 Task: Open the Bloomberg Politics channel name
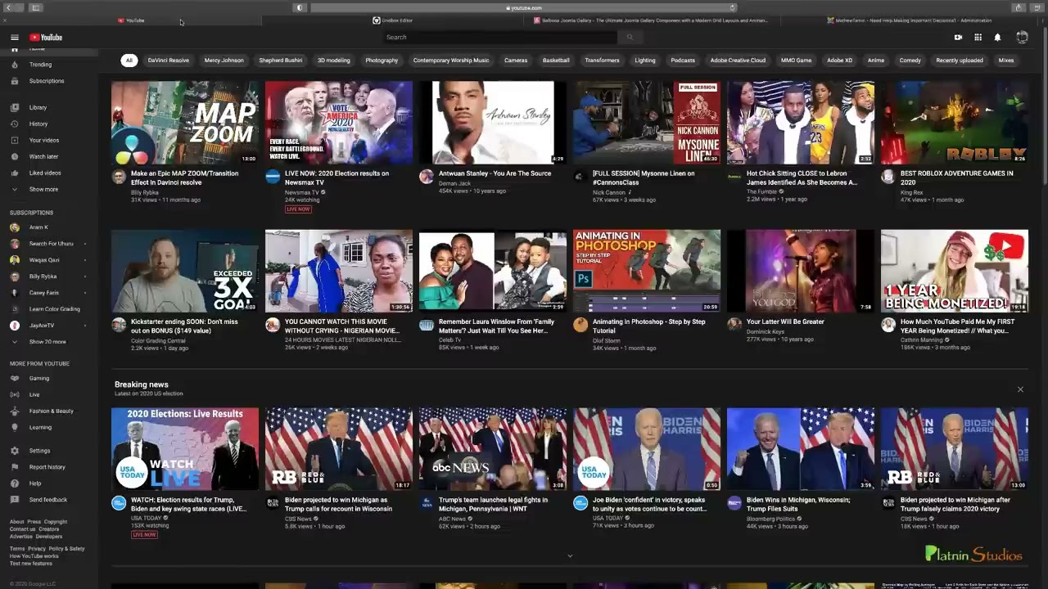point(770,519)
